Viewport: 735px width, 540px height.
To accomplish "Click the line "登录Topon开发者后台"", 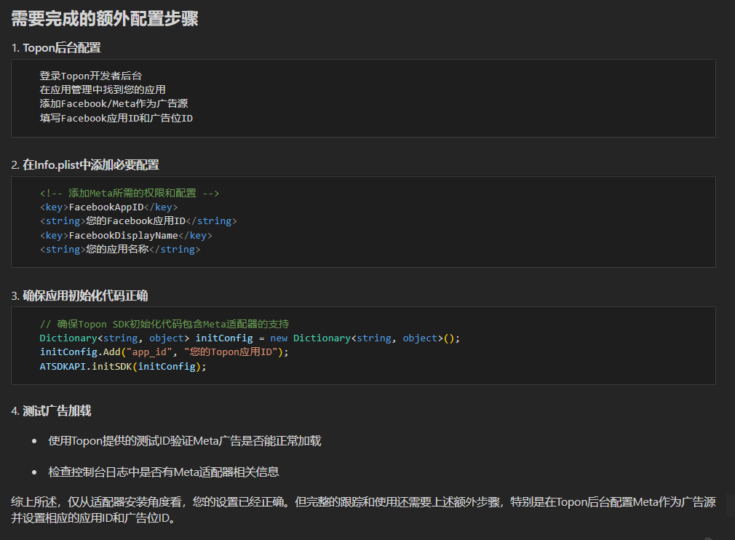I will pos(90,76).
